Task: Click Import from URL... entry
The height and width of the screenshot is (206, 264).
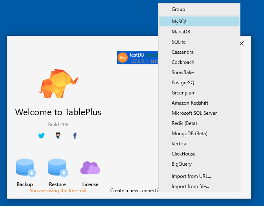Action: (x=199, y=176)
